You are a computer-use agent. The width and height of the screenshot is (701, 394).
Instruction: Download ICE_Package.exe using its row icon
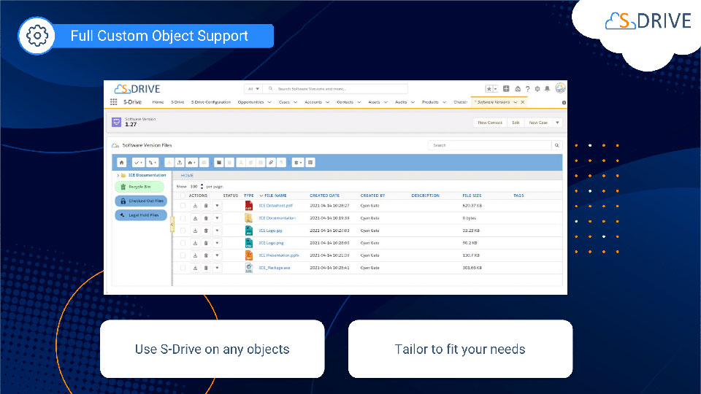pos(195,268)
